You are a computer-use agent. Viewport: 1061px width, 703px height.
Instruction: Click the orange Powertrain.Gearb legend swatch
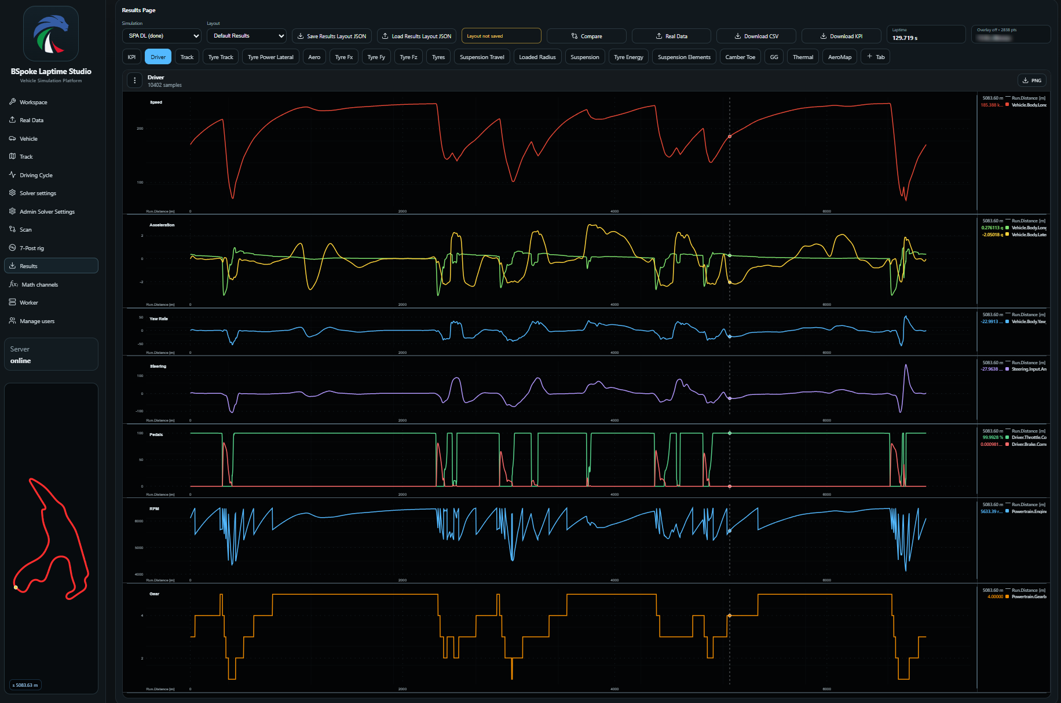(1007, 596)
